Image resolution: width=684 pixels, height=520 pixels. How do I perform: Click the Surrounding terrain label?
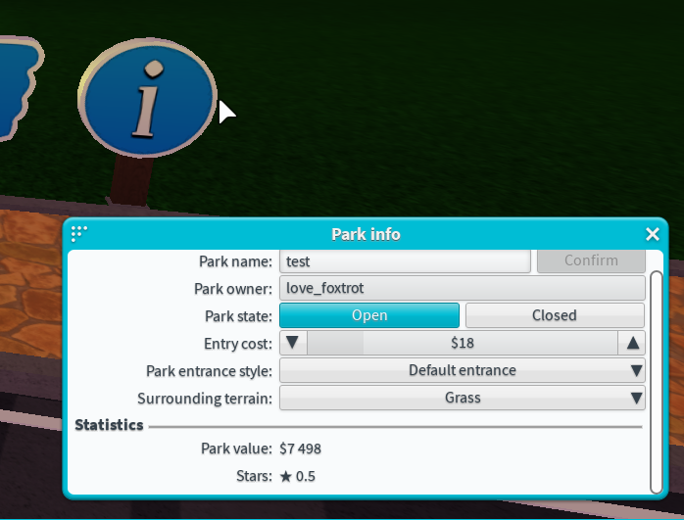[205, 399]
